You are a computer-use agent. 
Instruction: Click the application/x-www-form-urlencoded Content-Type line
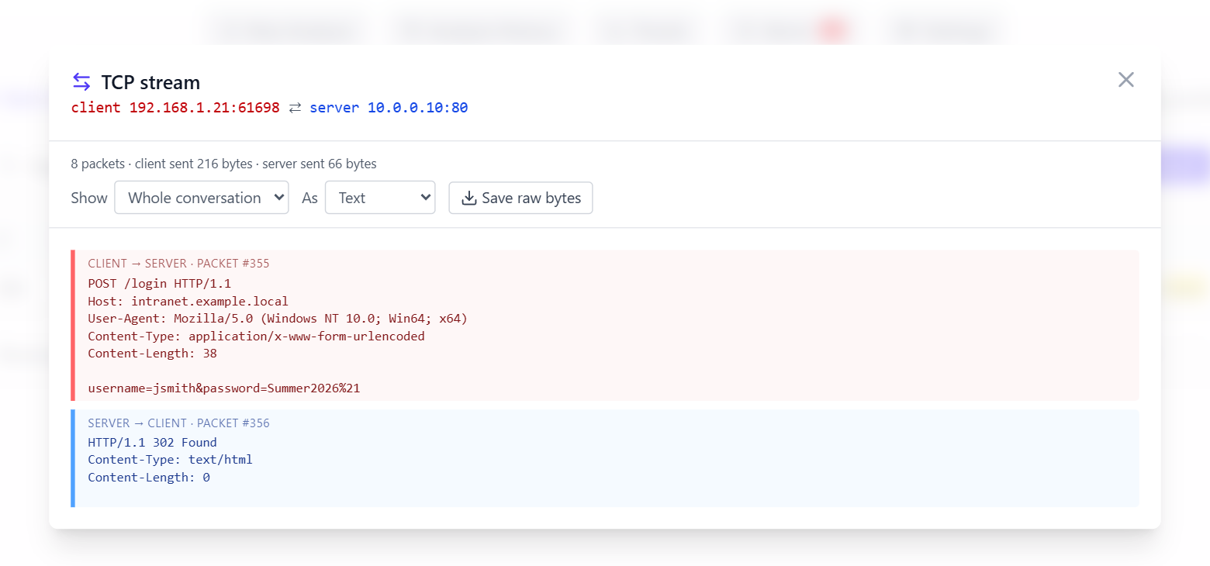click(256, 336)
